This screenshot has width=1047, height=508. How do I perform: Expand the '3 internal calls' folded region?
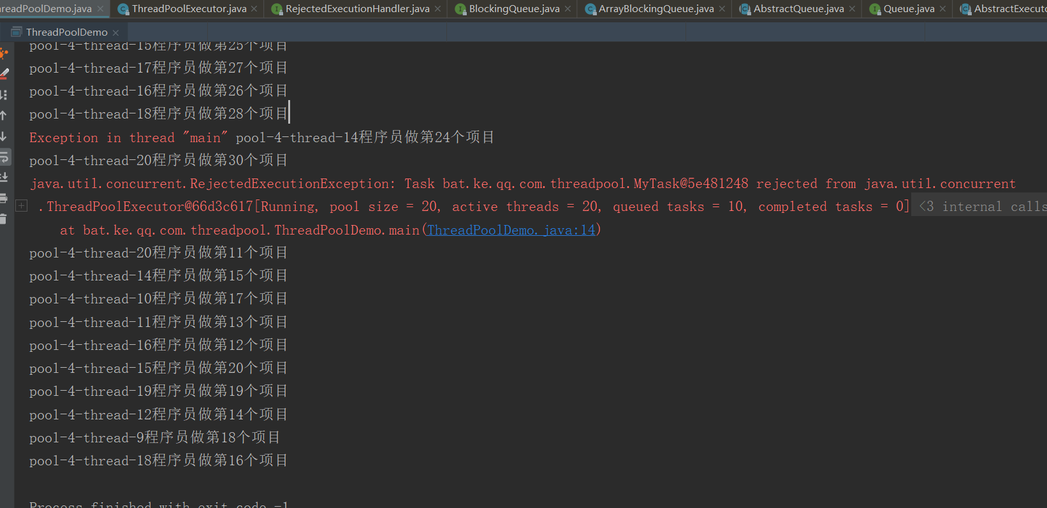(x=981, y=207)
